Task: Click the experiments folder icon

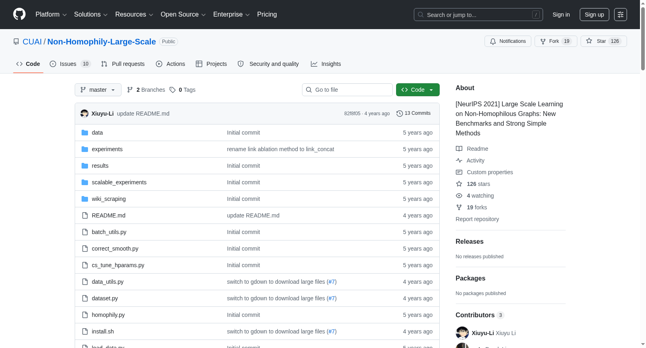Action: 85,149
